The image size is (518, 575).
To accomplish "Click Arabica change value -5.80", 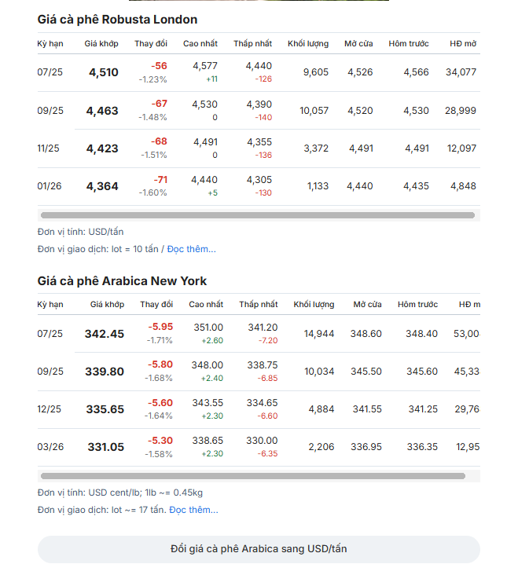I will [160, 364].
